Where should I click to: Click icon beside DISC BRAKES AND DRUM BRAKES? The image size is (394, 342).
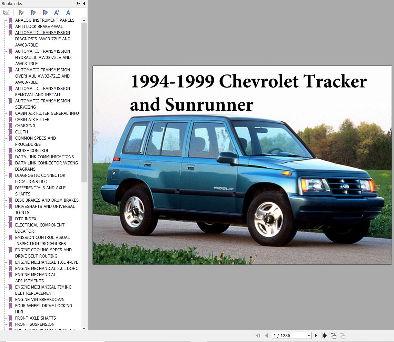(10, 200)
